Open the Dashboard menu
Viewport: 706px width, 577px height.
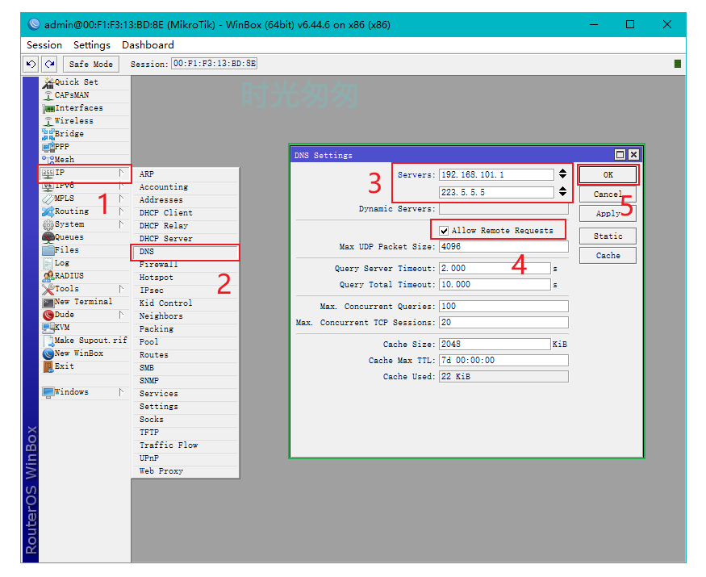(x=148, y=45)
